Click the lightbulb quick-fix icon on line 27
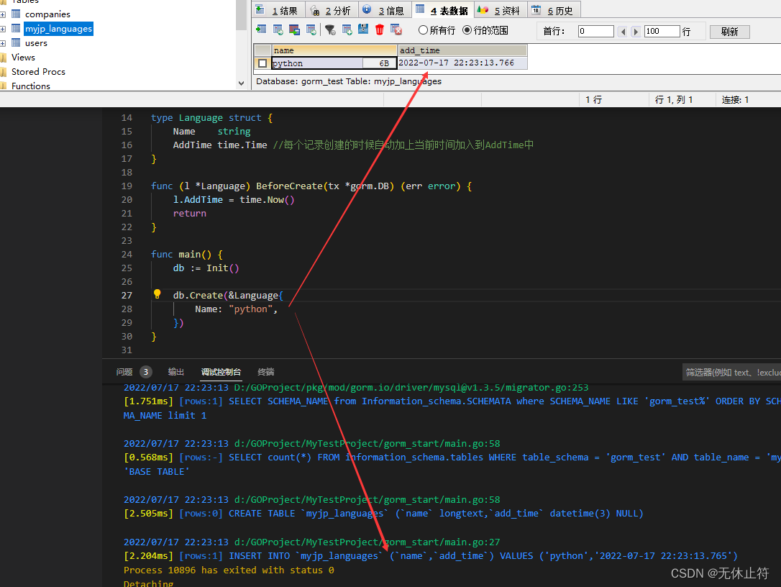Viewport: 781px width, 587px height. click(157, 294)
